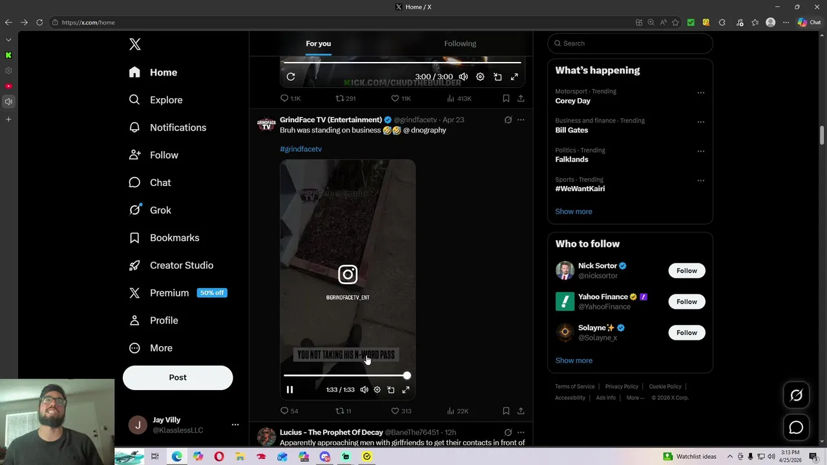Image resolution: width=827 pixels, height=465 pixels.
Task: Toggle picture-in-picture on the 1:33 video
Action: (x=391, y=389)
